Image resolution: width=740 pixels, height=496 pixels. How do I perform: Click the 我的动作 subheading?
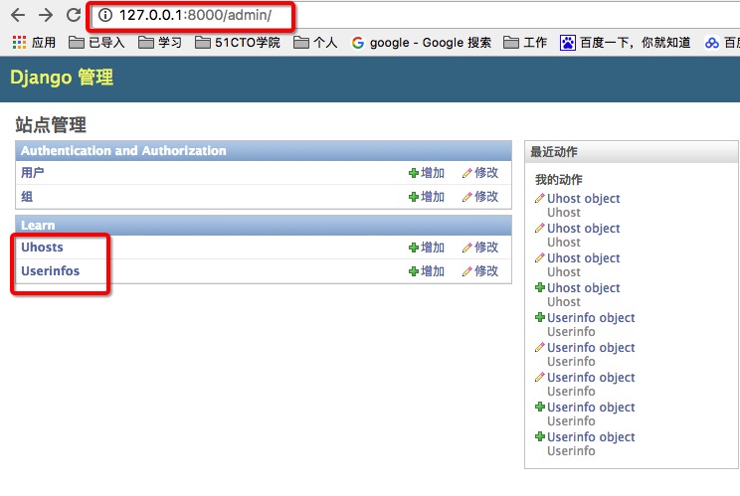click(x=559, y=180)
